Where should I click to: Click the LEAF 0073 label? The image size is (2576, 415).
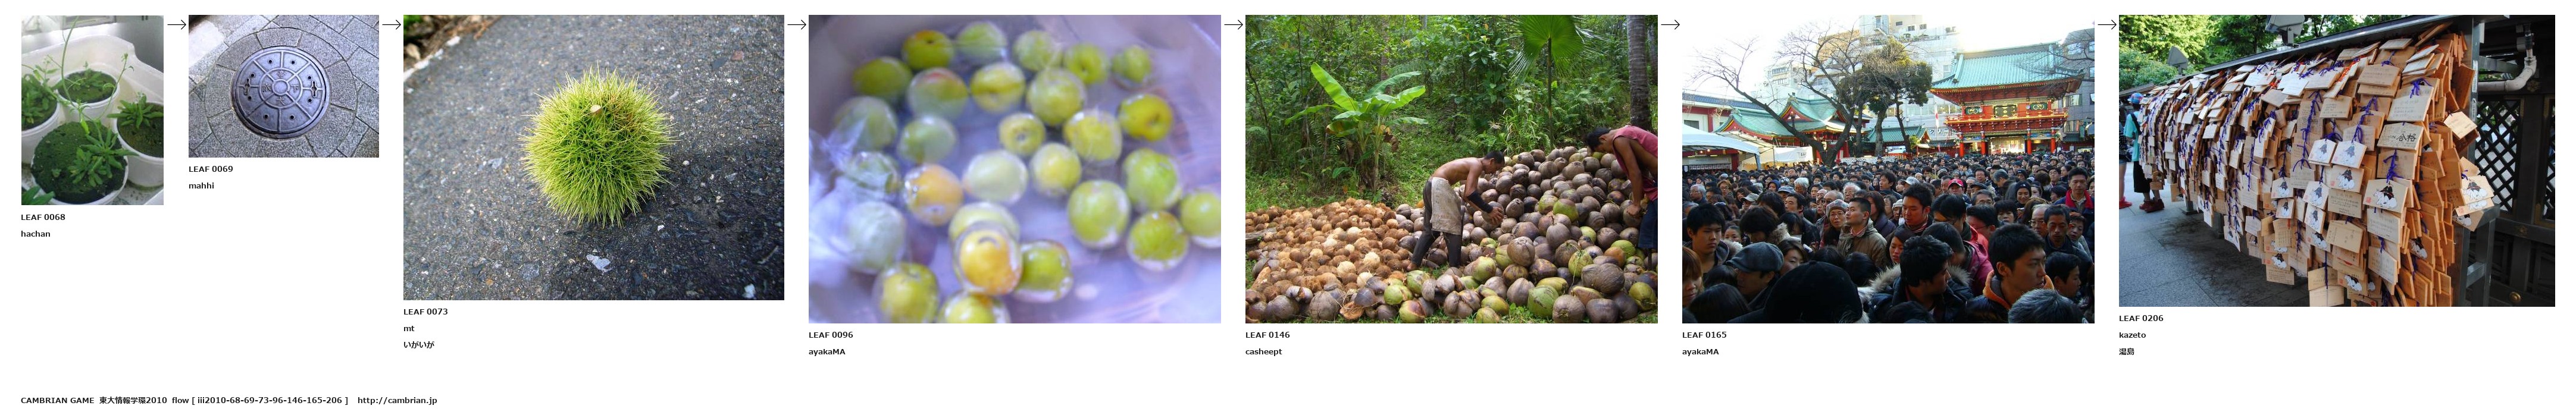426,312
